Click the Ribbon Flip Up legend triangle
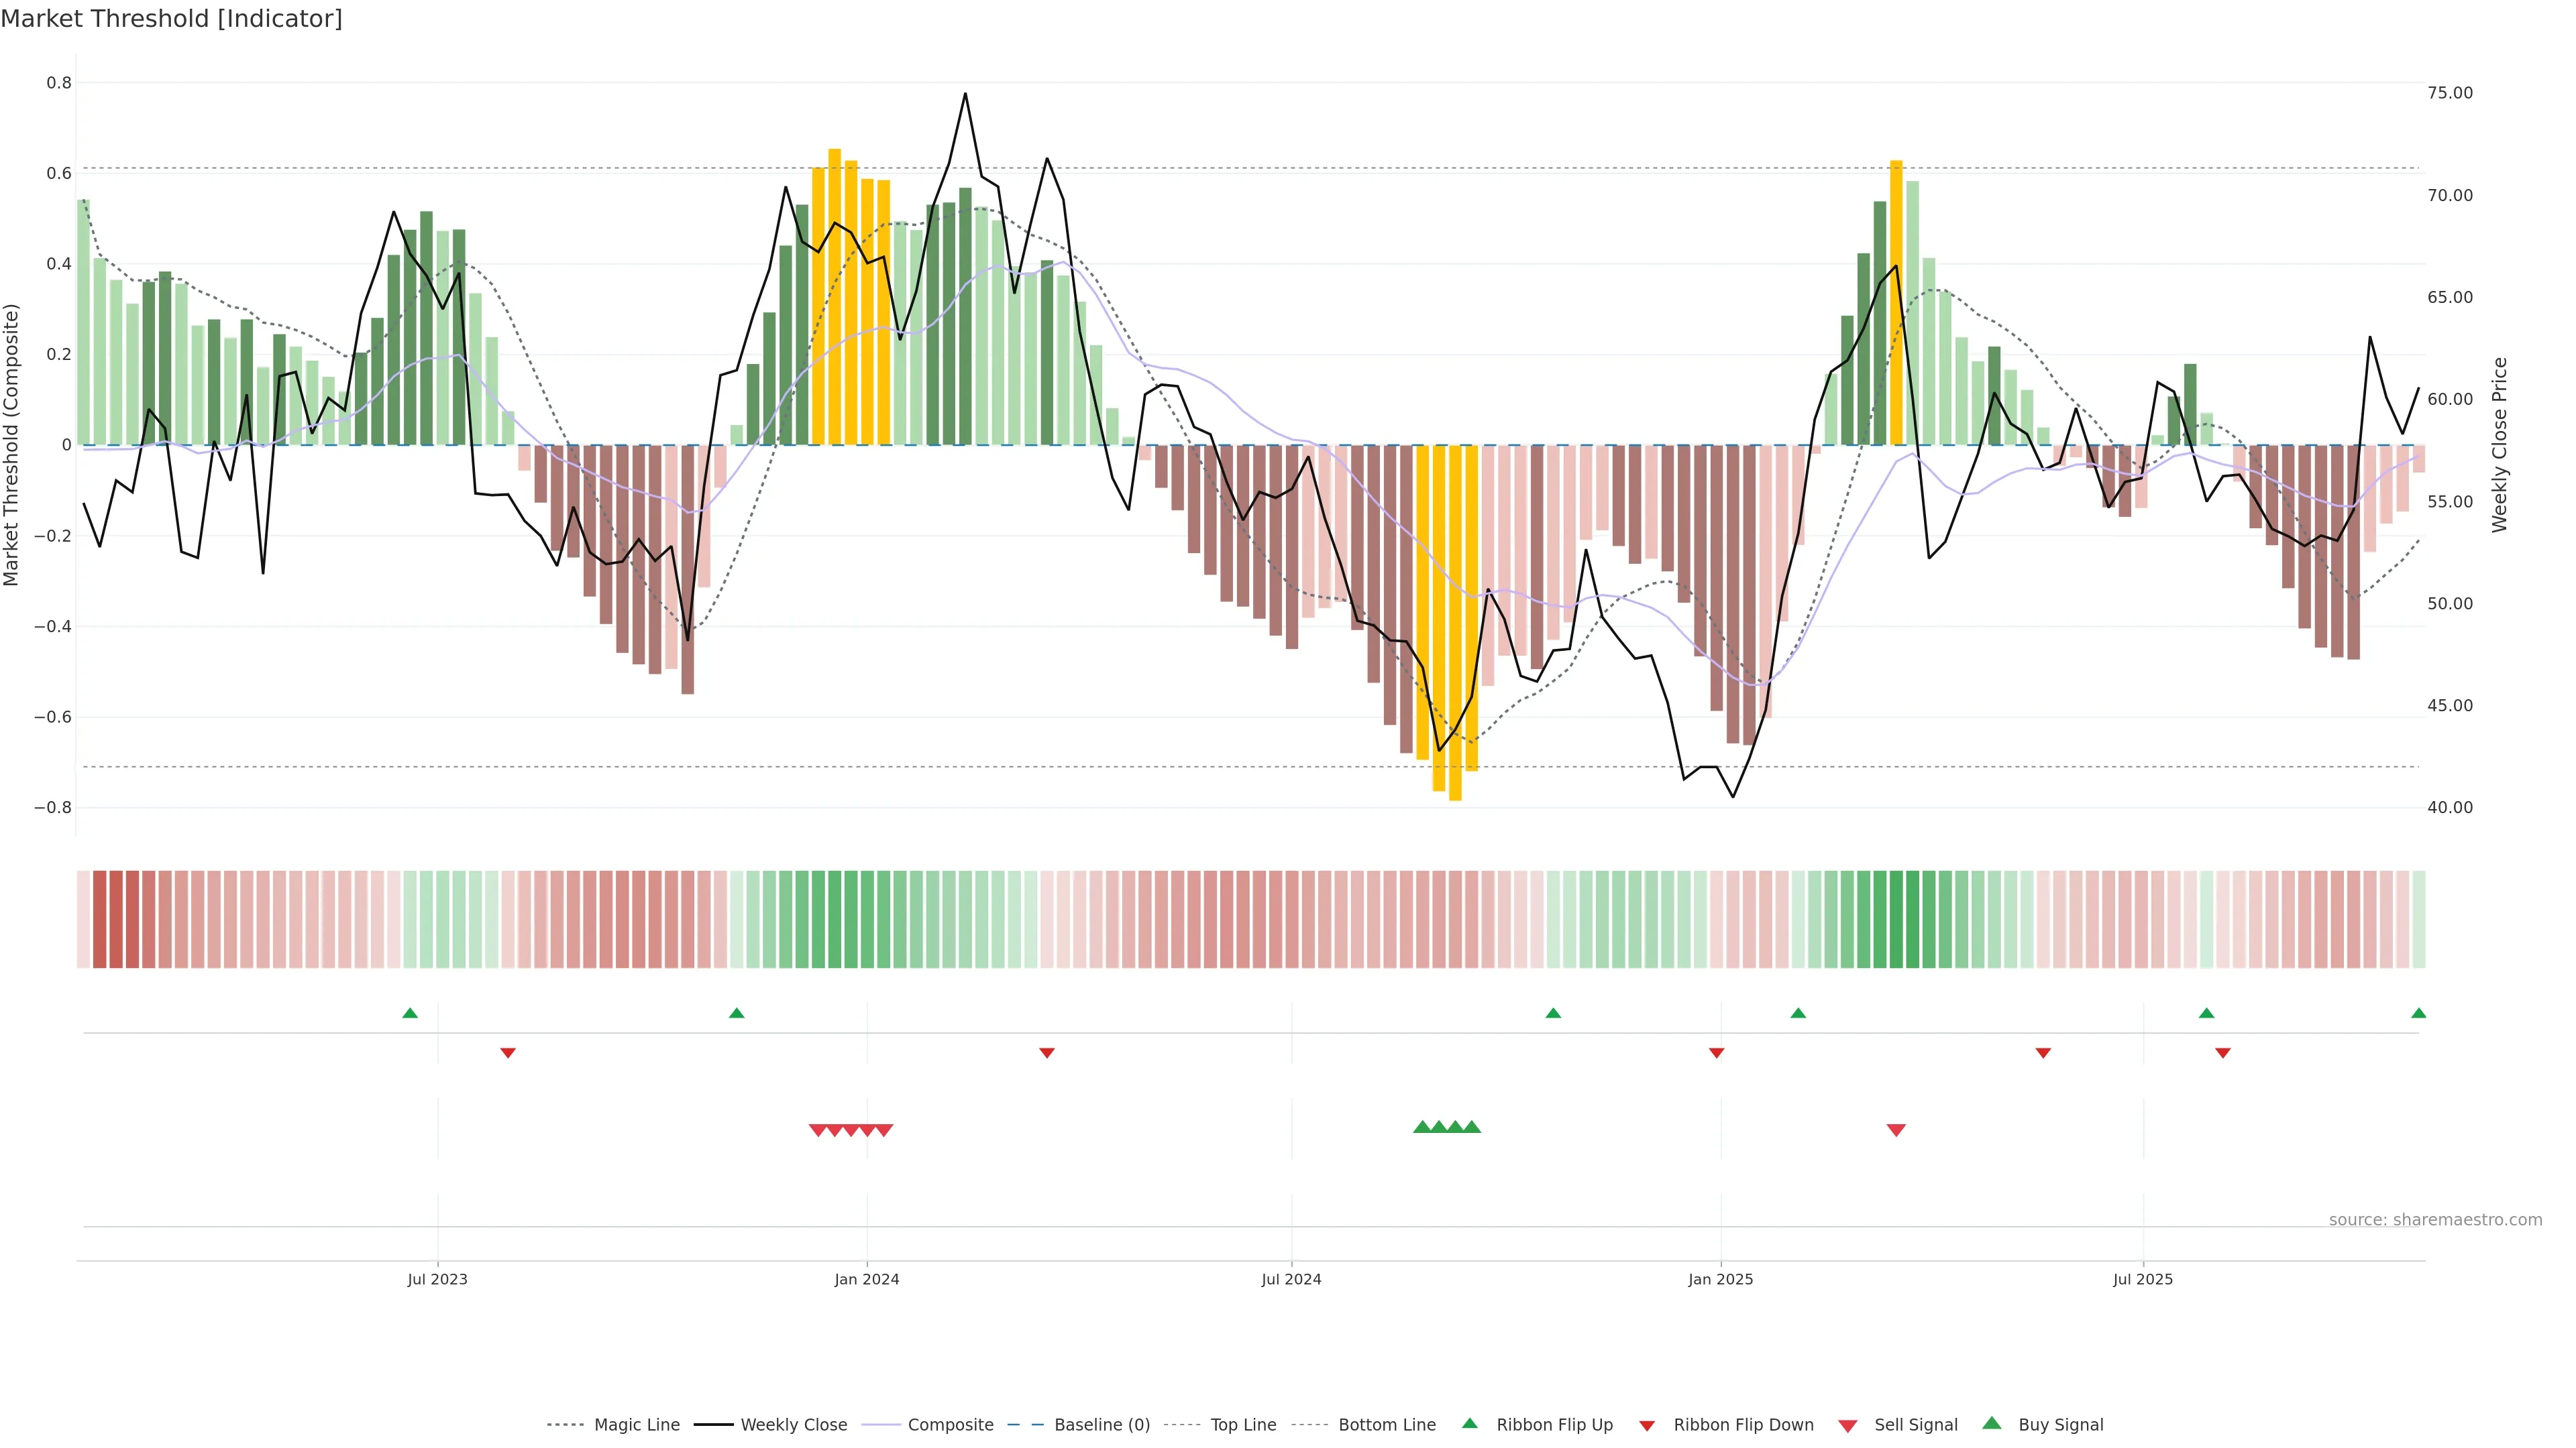This screenshot has width=2576, height=1448. tap(1469, 1423)
